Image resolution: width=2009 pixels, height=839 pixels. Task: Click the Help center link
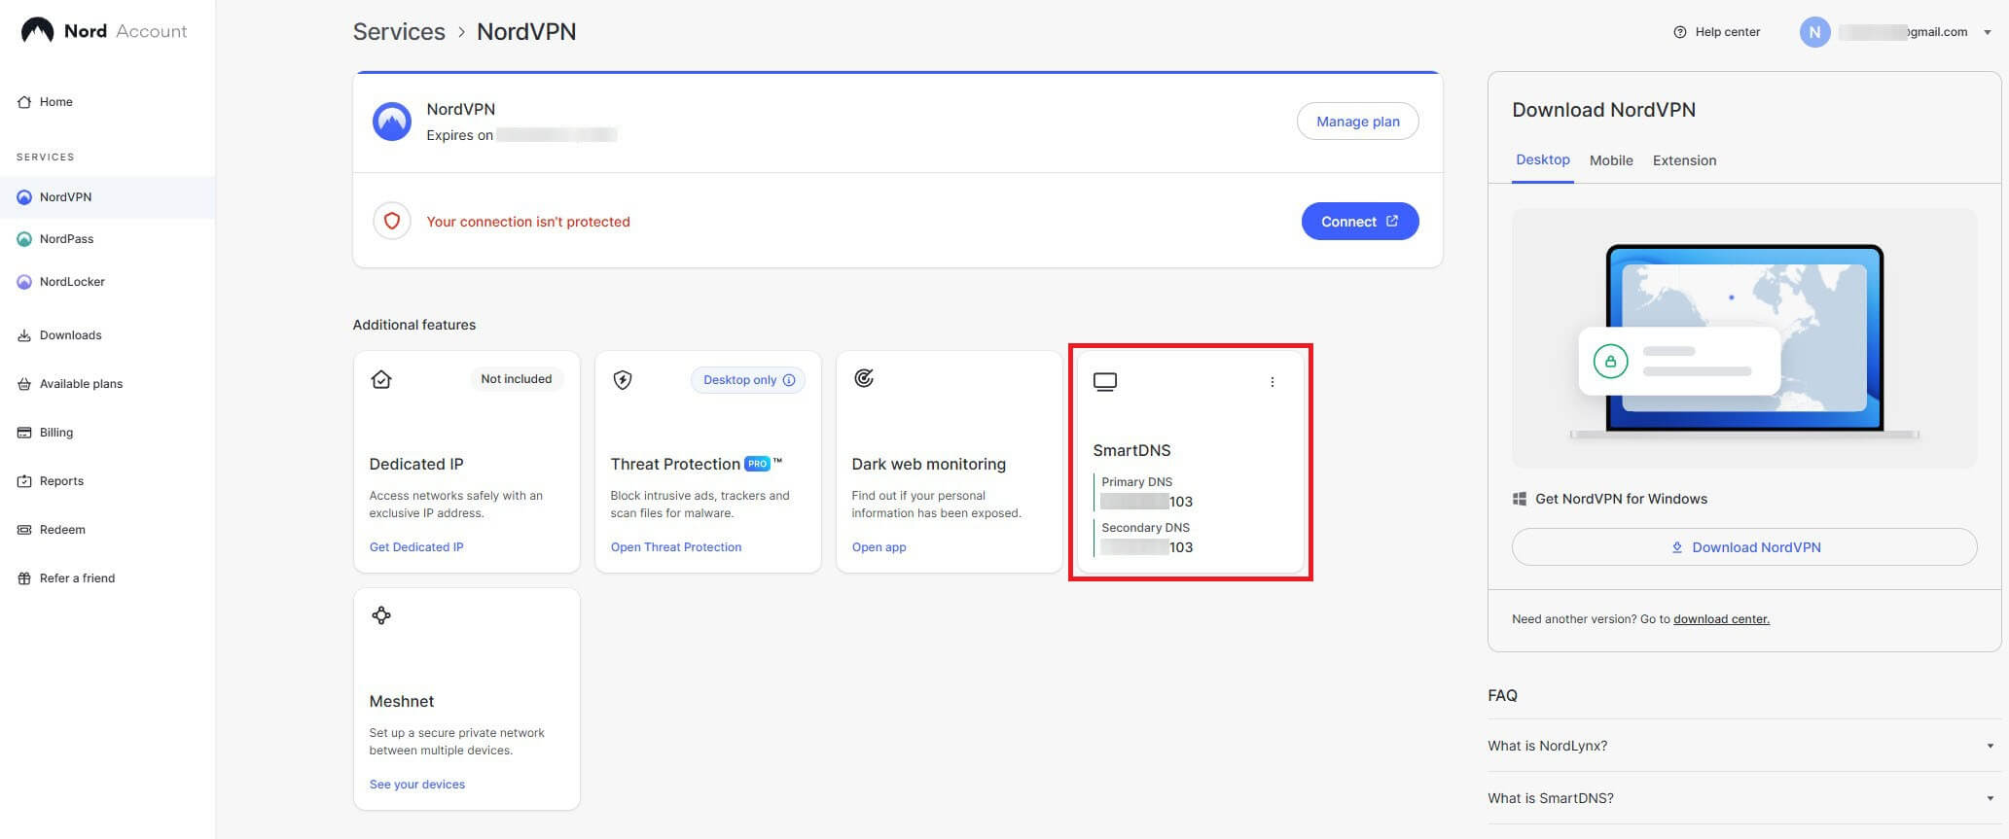coord(1717,32)
